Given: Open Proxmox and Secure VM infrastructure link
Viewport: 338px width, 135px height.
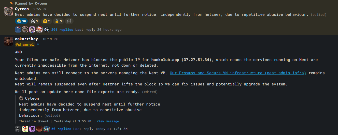Looking at the screenshot, I should click(238, 73).
